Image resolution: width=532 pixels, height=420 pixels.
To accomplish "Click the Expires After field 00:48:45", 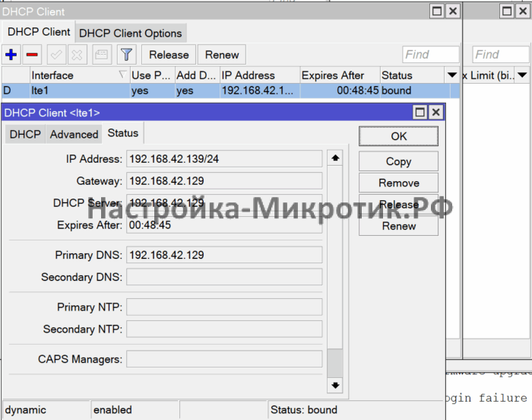I will pyautogui.click(x=224, y=225).
